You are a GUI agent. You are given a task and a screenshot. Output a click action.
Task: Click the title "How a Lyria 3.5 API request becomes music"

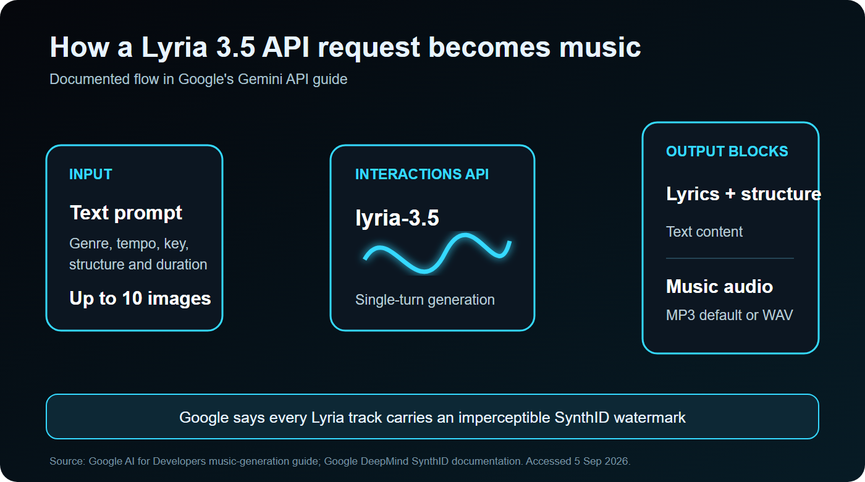[x=345, y=48]
